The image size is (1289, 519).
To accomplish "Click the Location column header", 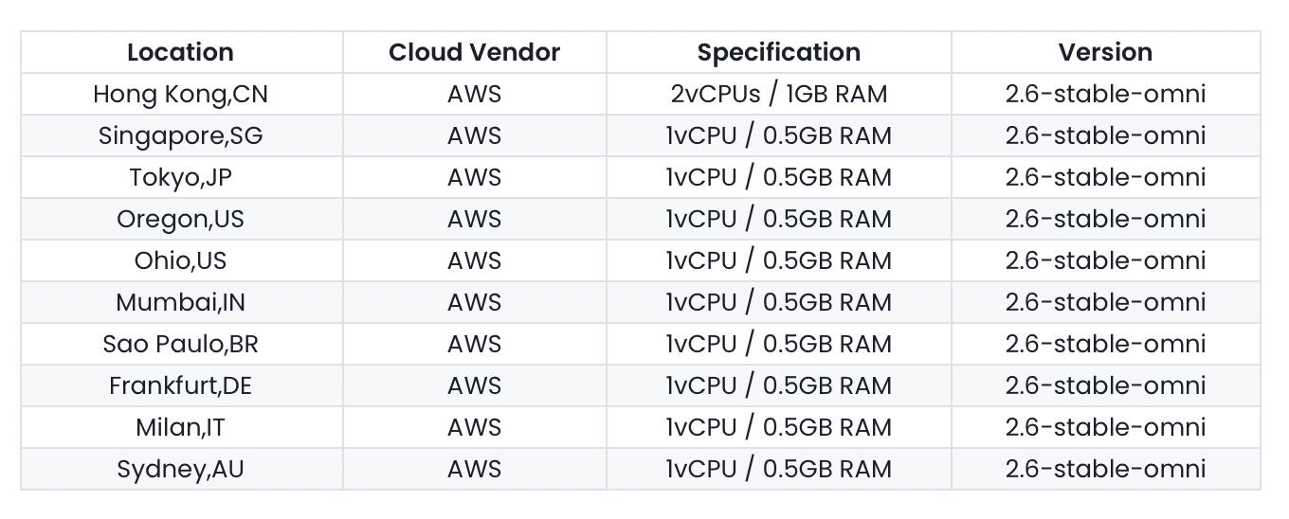I will (180, 52).
